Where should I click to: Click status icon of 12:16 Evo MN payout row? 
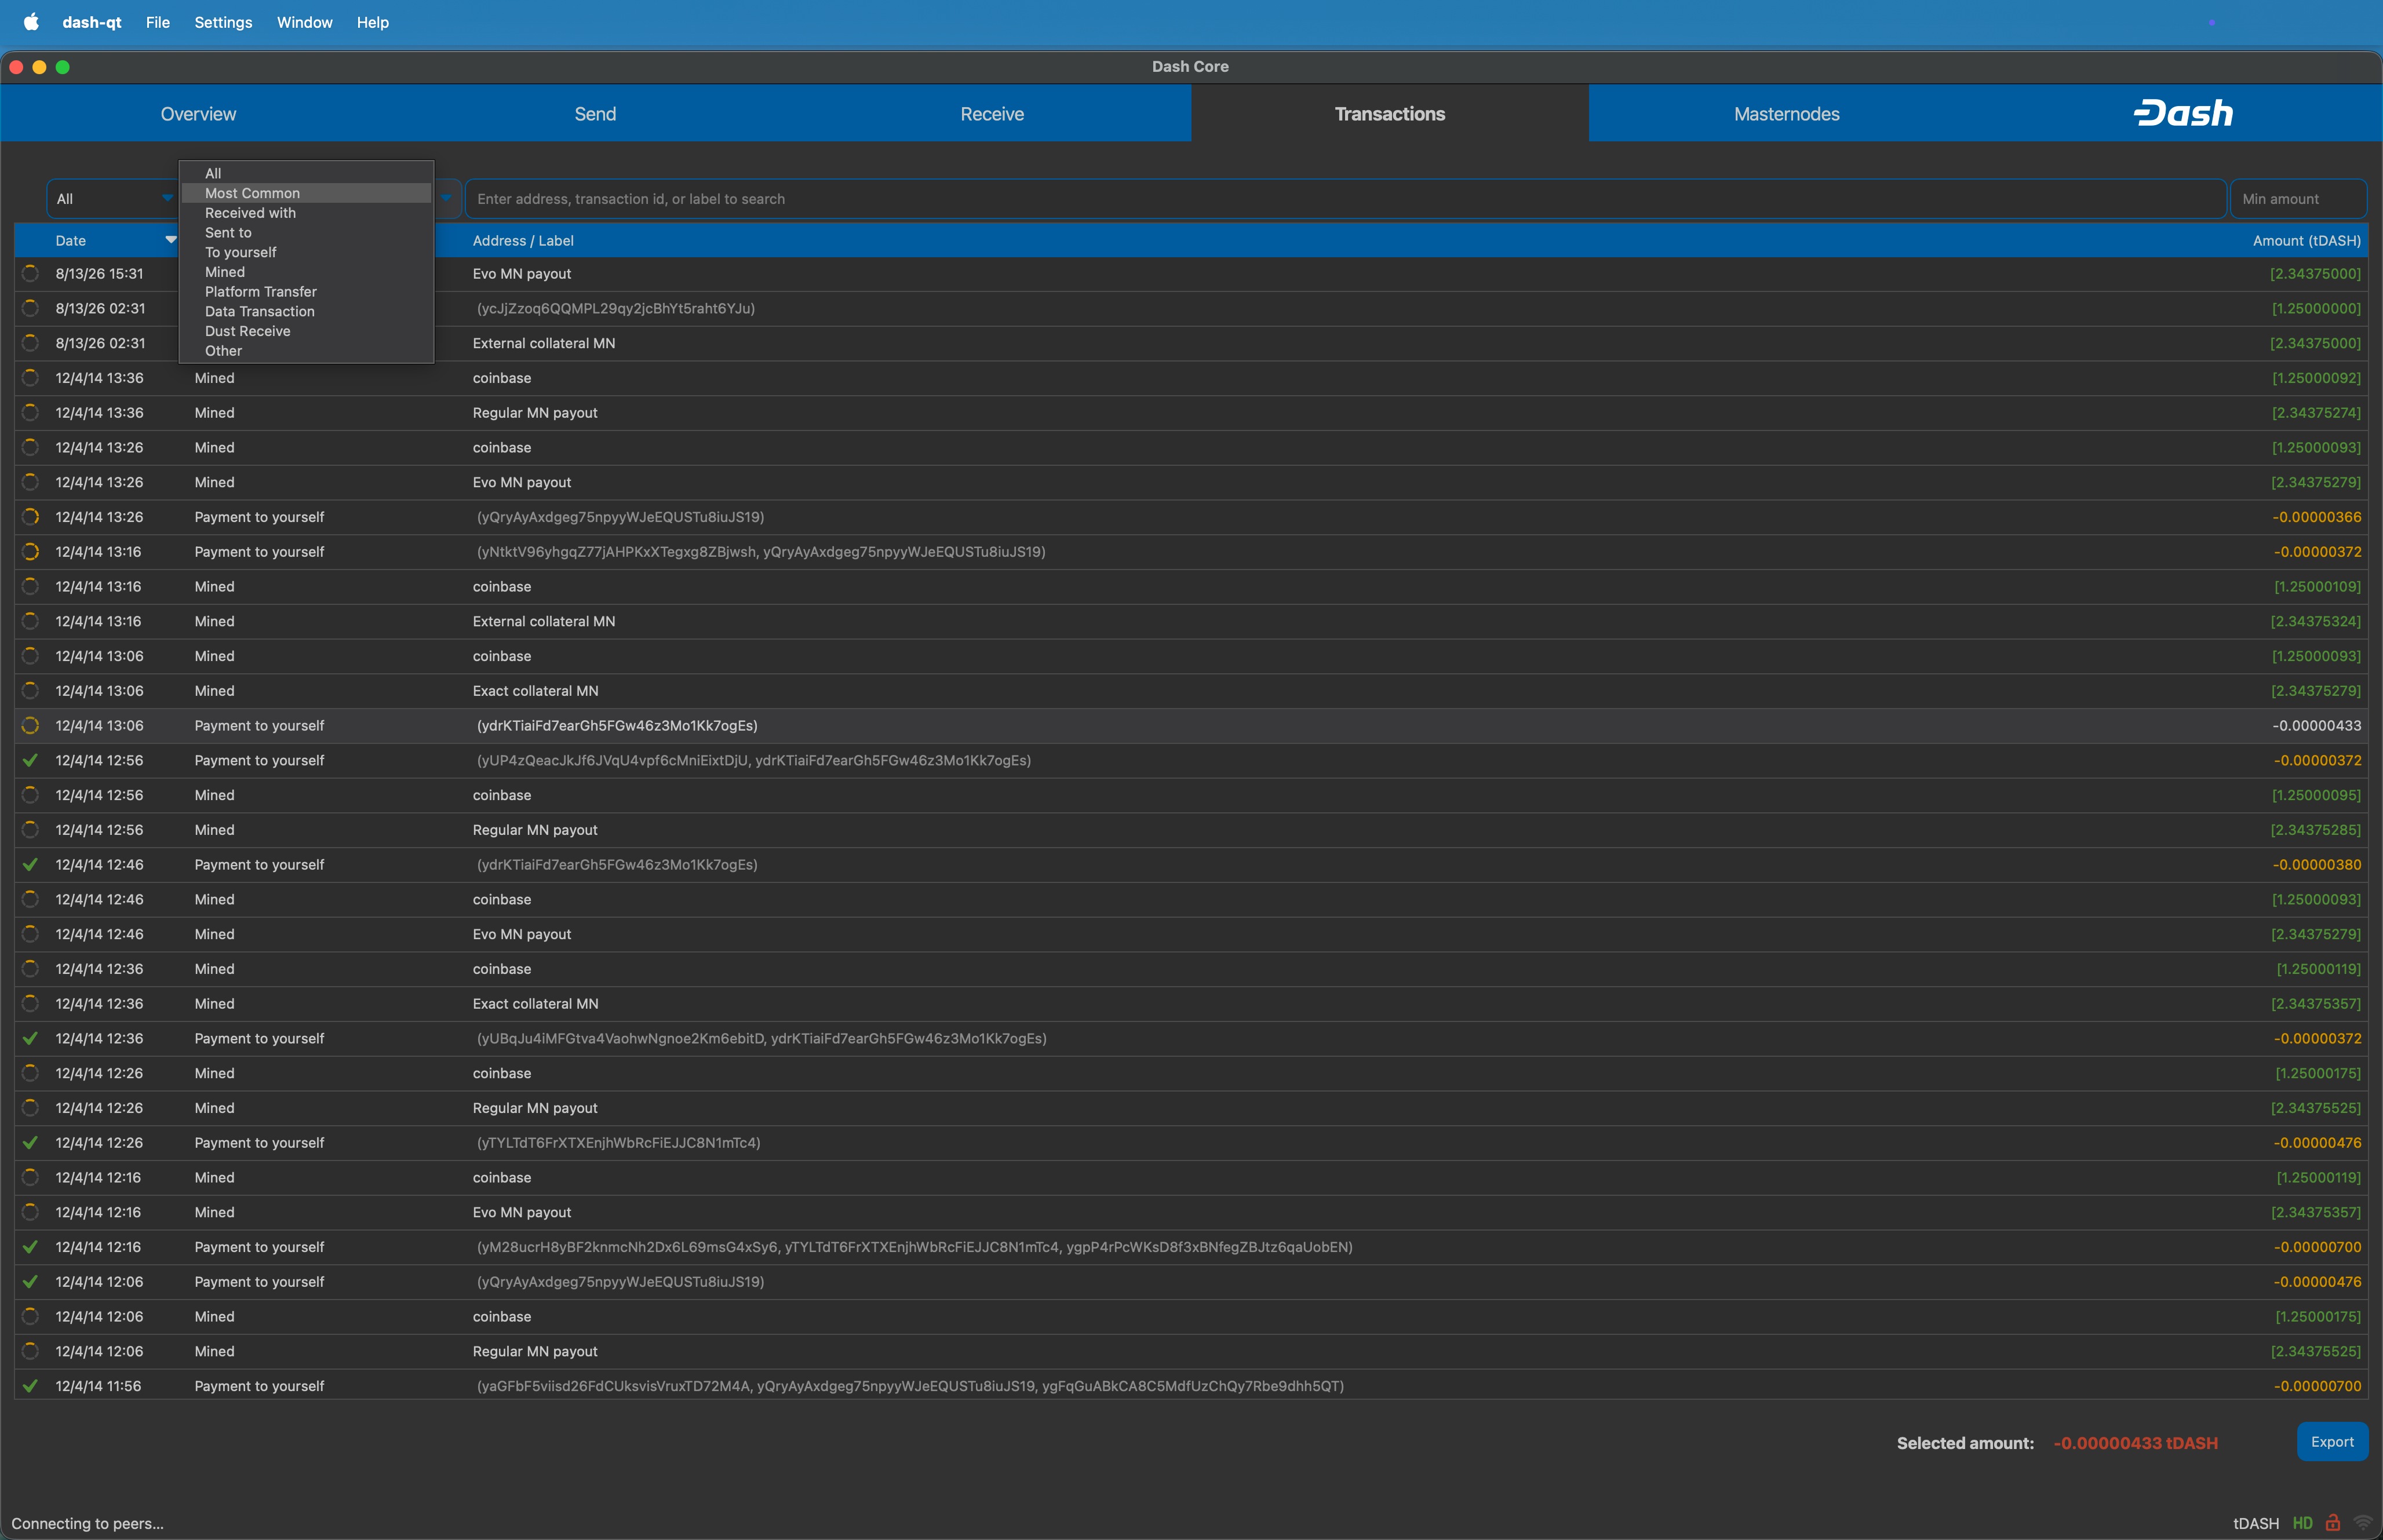coord(31,1212)
